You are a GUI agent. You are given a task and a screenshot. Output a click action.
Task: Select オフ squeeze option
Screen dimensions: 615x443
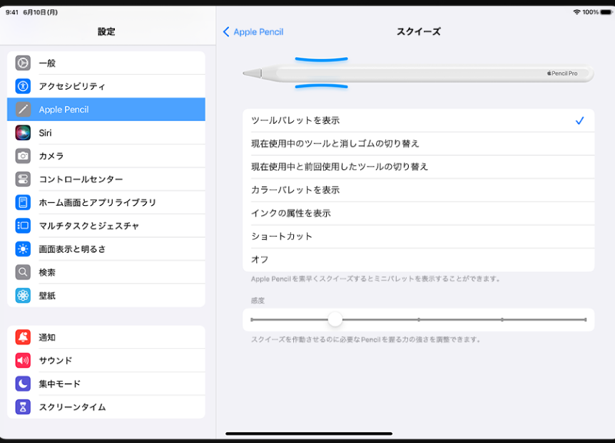[x=419, y=260]
